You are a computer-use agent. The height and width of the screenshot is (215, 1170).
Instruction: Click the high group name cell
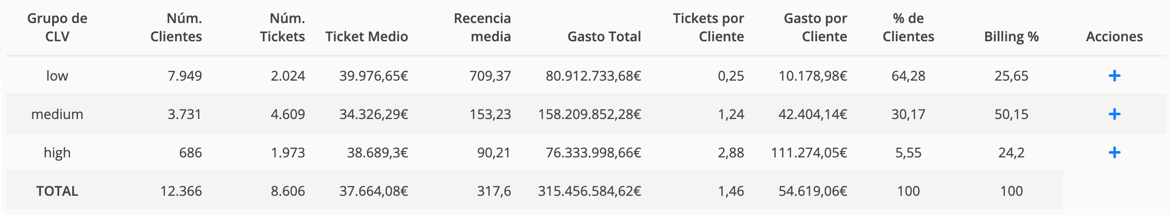pyautogui.click(x=57, y=153)
